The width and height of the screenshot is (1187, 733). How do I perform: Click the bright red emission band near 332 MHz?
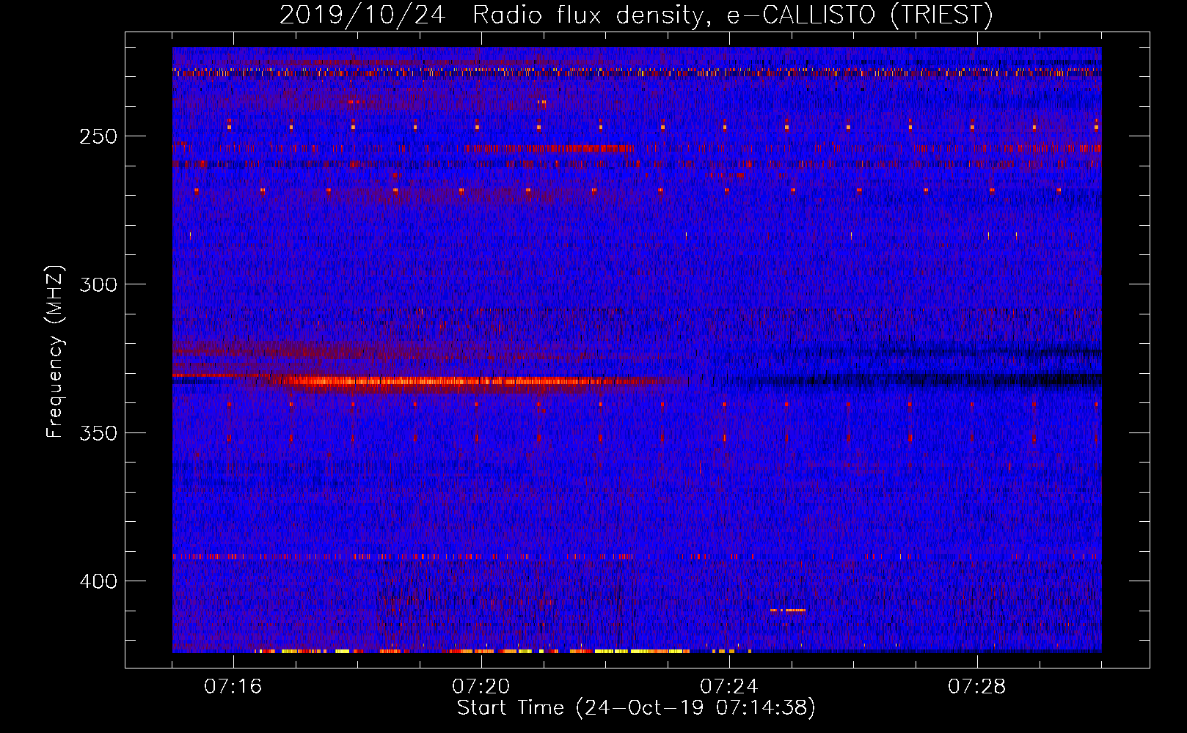point(470,380)
